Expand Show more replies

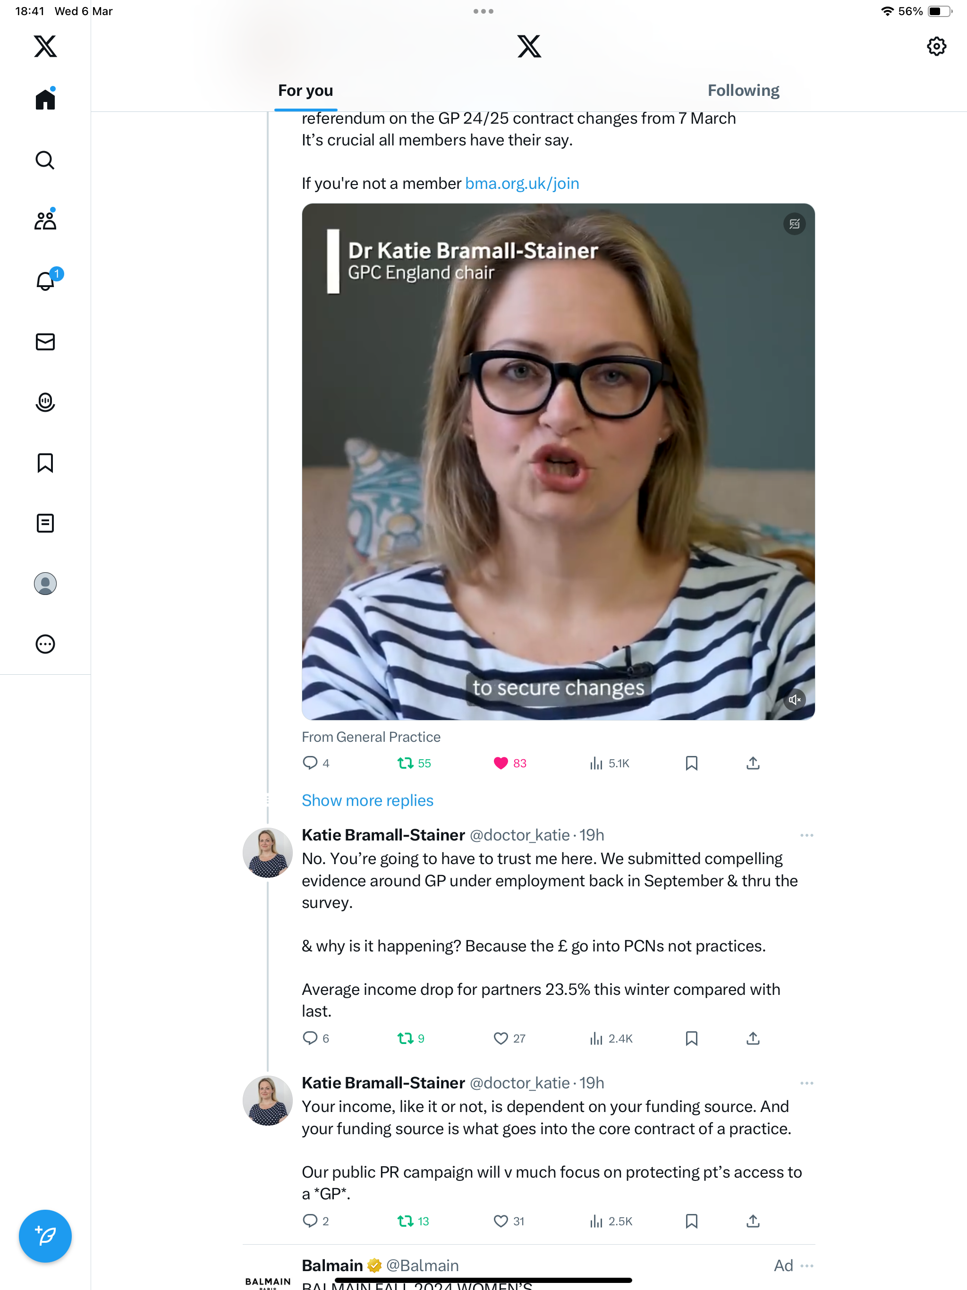click(x=367, y=800)
